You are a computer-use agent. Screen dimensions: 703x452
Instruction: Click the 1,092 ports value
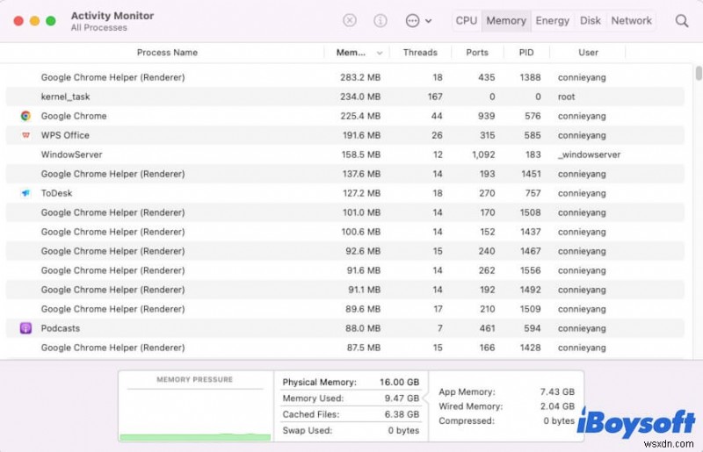[483, 154]
